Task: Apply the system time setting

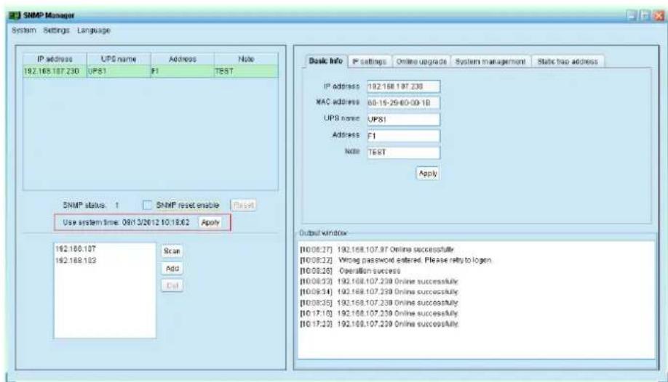Action: tap(210, 222)
